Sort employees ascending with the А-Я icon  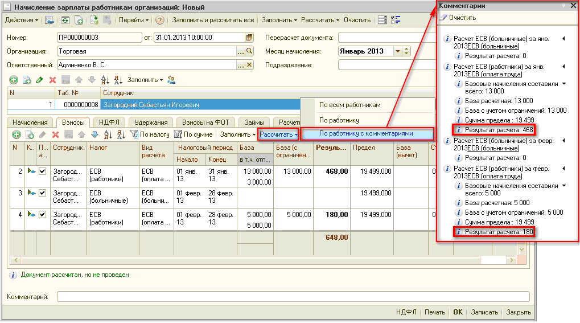point(105,80)
